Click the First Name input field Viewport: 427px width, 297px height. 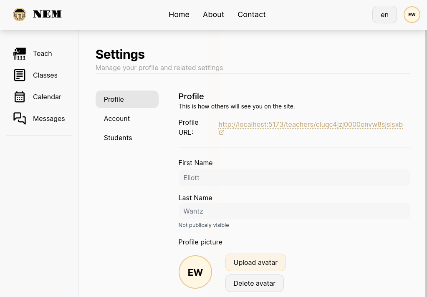(x=294, y=178)
